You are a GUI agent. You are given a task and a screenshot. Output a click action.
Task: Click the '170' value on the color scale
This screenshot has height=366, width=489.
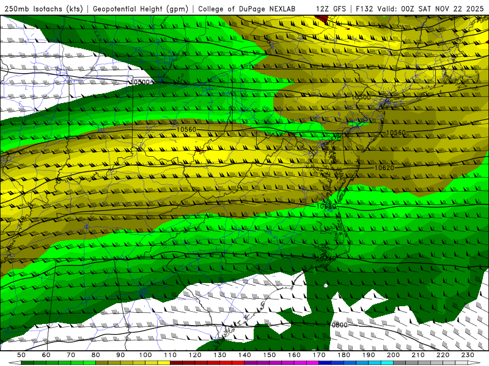pyautogui.click(x=319, y=355)
